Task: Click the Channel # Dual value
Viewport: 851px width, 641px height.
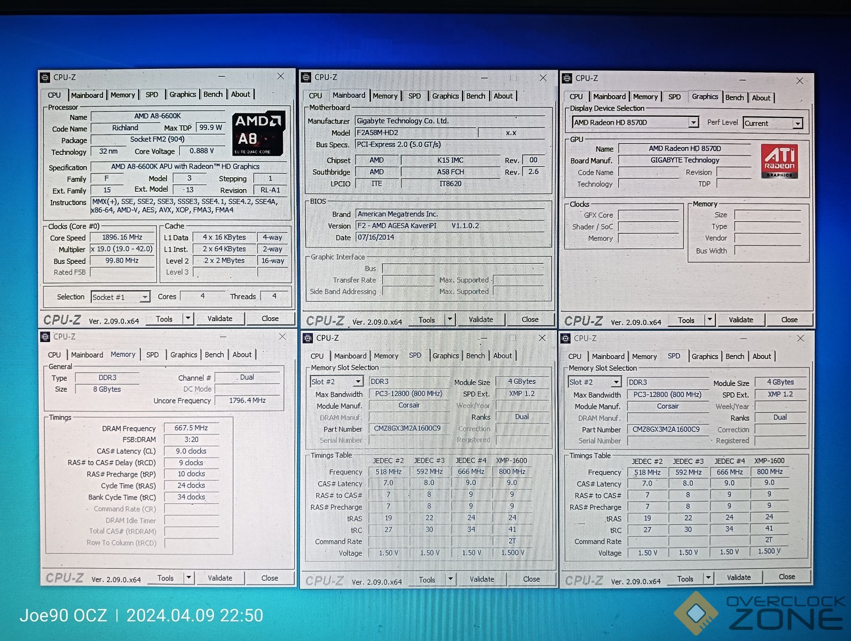Action: point(247,377)
